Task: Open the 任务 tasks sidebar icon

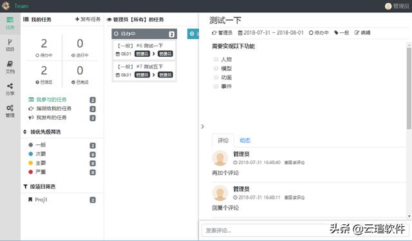Action: click(10, 23)
